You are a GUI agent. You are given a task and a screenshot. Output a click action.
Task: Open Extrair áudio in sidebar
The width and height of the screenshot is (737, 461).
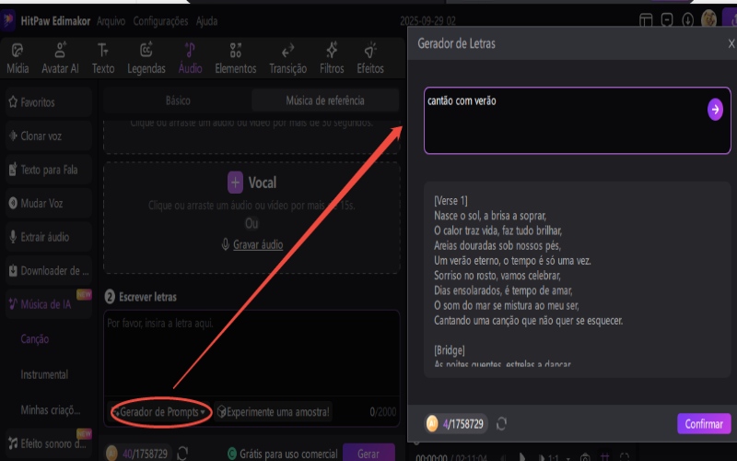click(49, 237)
